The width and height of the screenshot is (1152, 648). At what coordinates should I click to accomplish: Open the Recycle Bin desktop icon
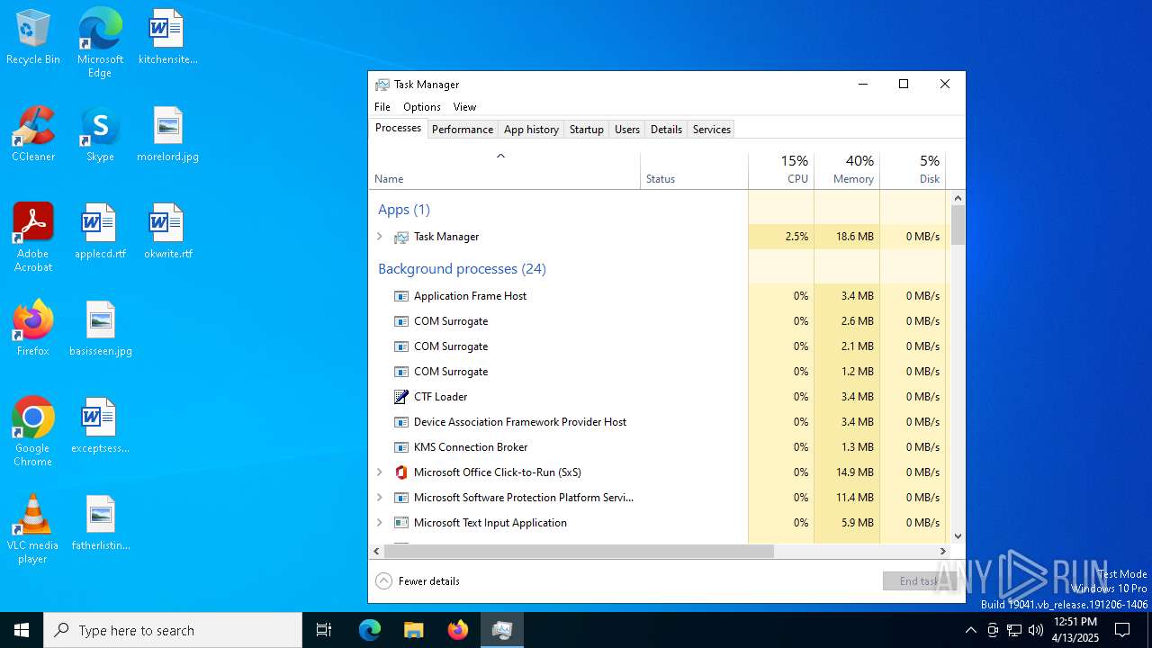click(33, 38)
